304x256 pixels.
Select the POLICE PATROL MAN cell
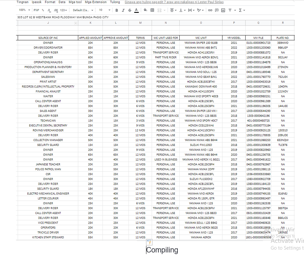tap(48, 169)
